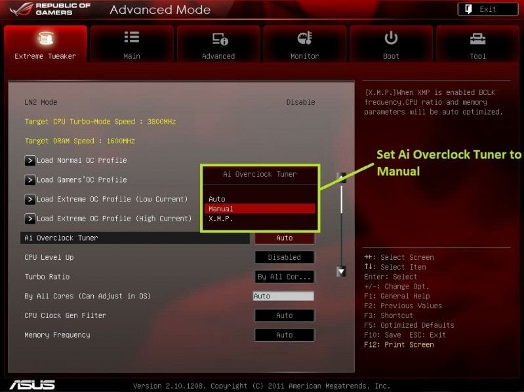The width and height of the screenshot is (524, 392).
Task: Click the Turbo Ratio label
Action: pos(47,277)
